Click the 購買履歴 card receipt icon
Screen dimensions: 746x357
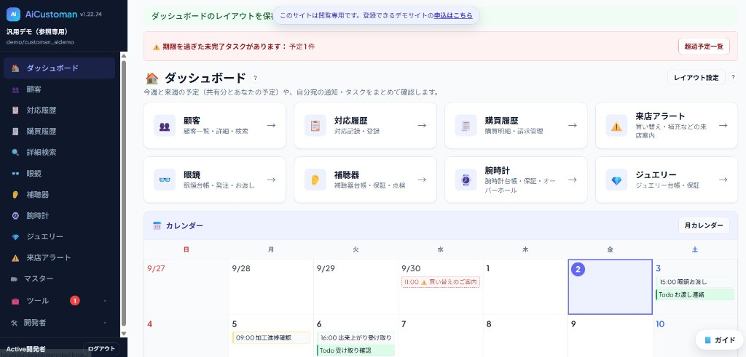click(x=466, y=126)
